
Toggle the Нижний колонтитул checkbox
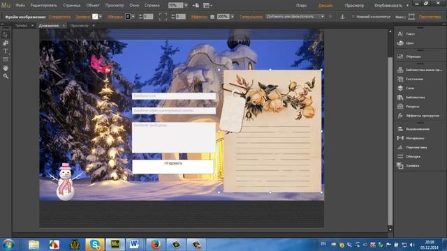pos(353,17)
